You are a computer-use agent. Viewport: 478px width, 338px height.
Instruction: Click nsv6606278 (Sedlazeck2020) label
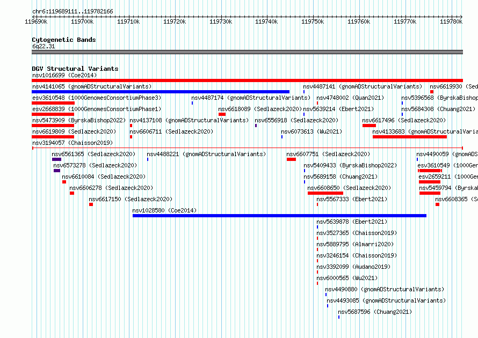point(111,188)
